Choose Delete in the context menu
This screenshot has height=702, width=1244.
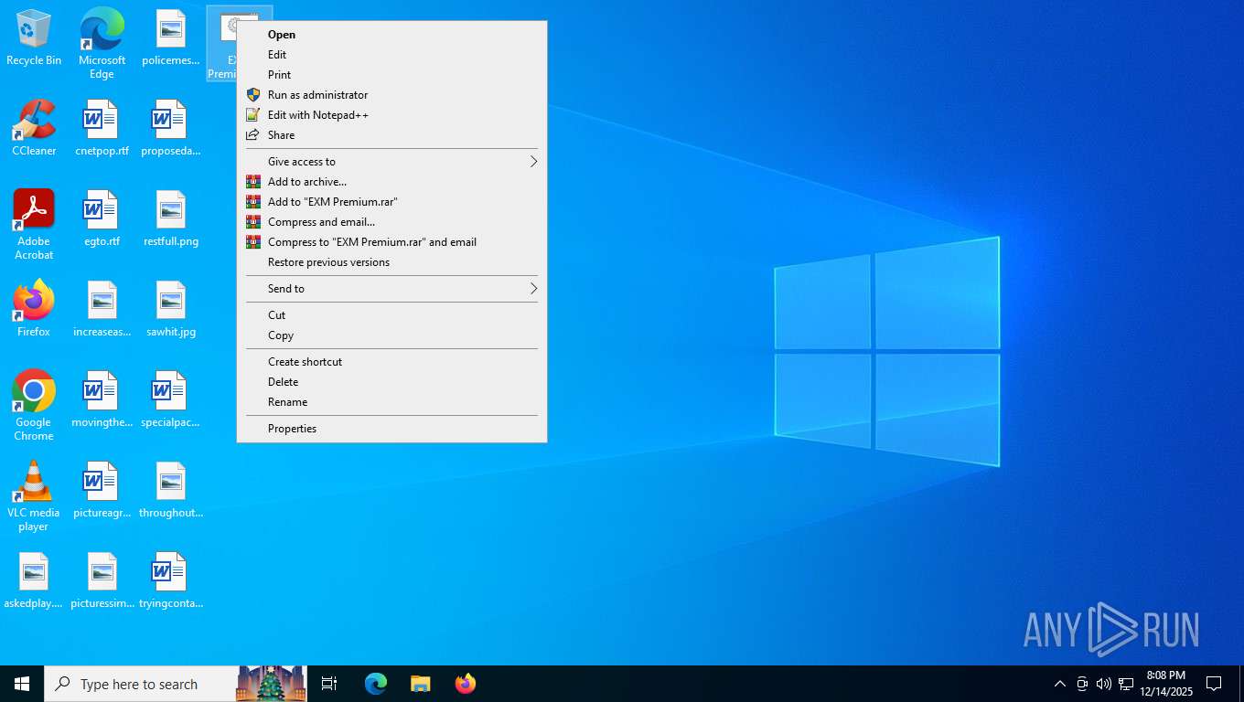tap(391, 382)
